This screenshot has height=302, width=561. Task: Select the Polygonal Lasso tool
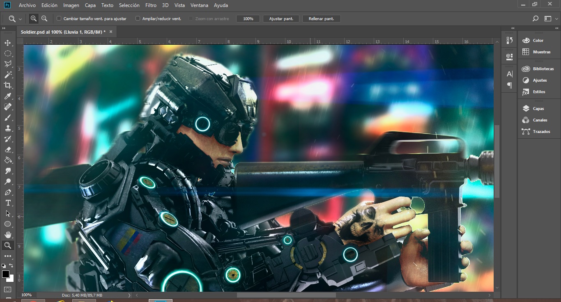click(x=8, y=64)
